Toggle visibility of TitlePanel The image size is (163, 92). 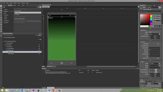coord(39,47)
